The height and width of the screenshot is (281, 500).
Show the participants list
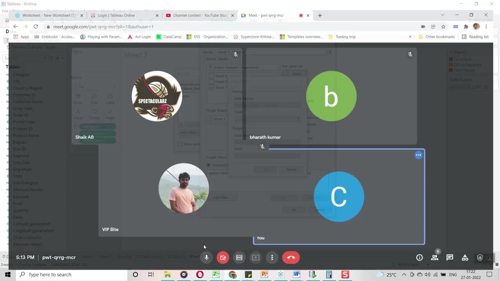pos(434,258)
